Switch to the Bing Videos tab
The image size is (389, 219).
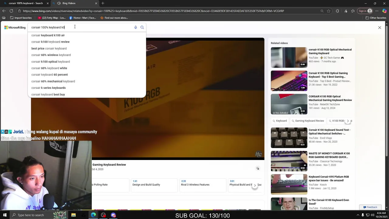[75, 3]
